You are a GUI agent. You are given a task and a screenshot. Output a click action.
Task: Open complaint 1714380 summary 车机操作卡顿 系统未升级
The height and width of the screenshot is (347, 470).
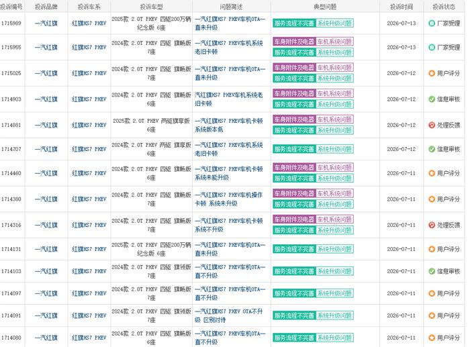(229, 199)
